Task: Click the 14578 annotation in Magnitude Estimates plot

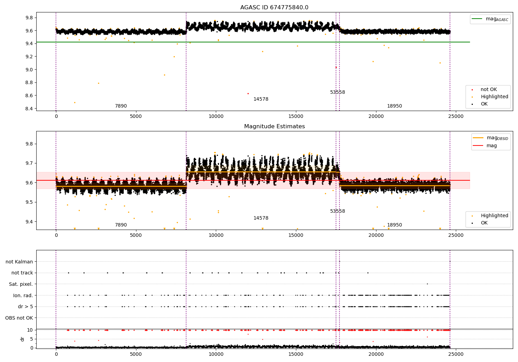Action: [261, 218]
